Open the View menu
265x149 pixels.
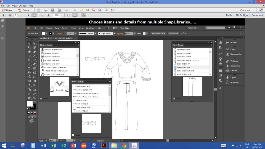pos(14,6)
